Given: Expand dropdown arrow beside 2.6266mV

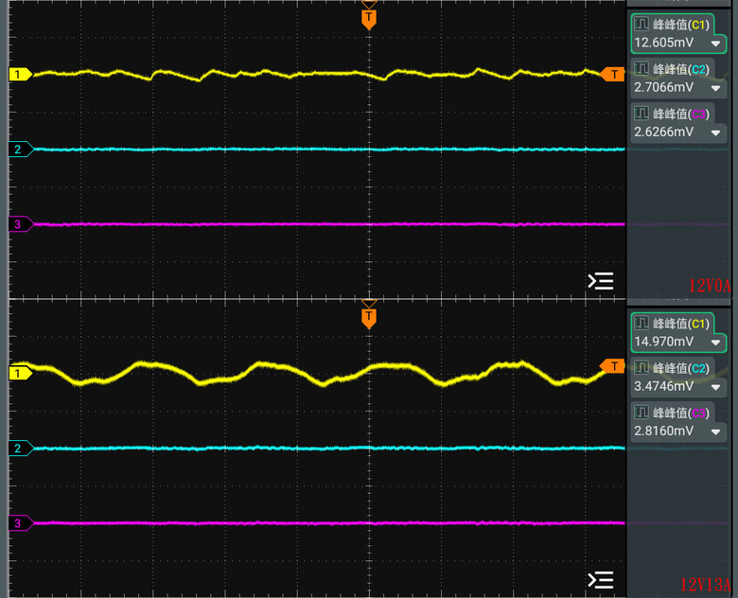Looking at the screenshot, I should (x=716, y=132).
